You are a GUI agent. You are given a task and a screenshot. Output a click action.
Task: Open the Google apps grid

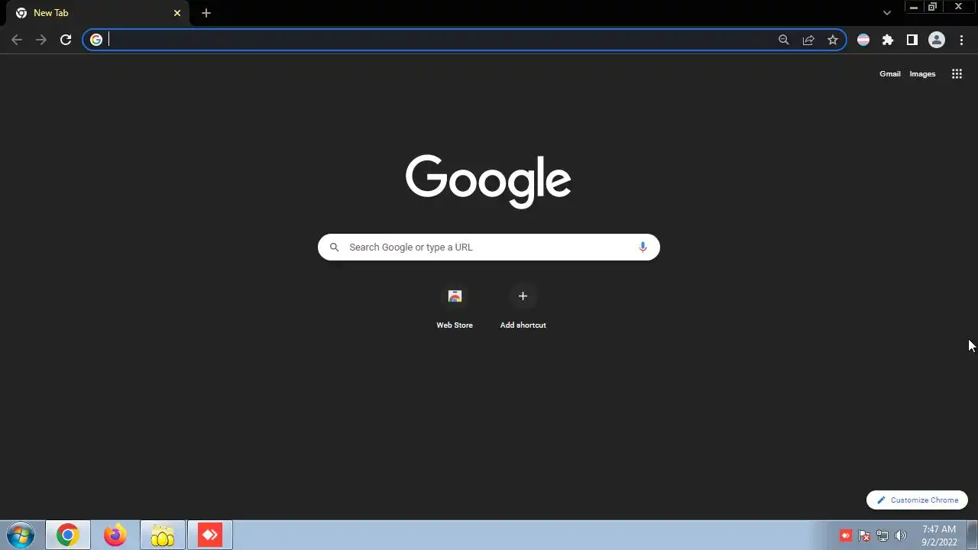(957, 73)
